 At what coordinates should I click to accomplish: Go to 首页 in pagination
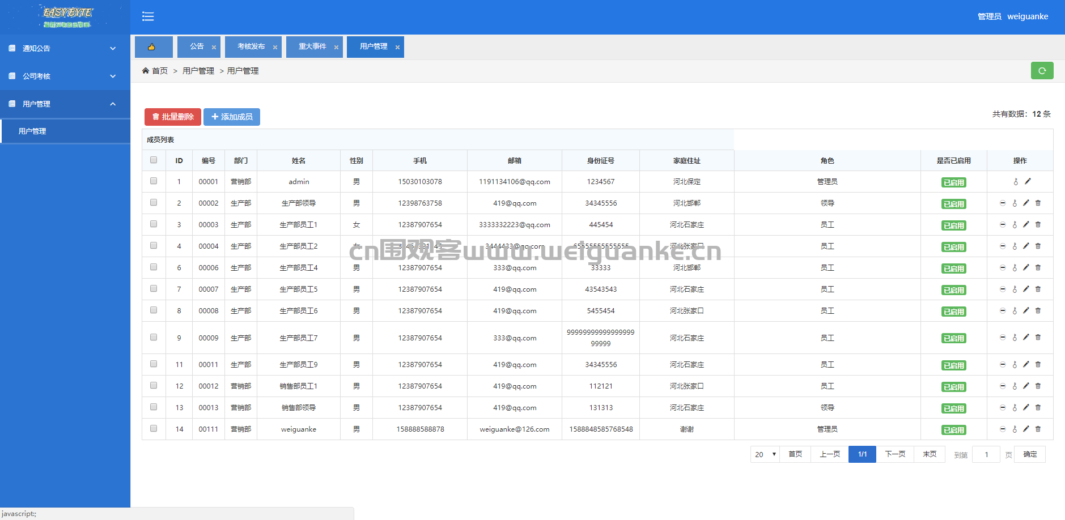pos(795,454)
